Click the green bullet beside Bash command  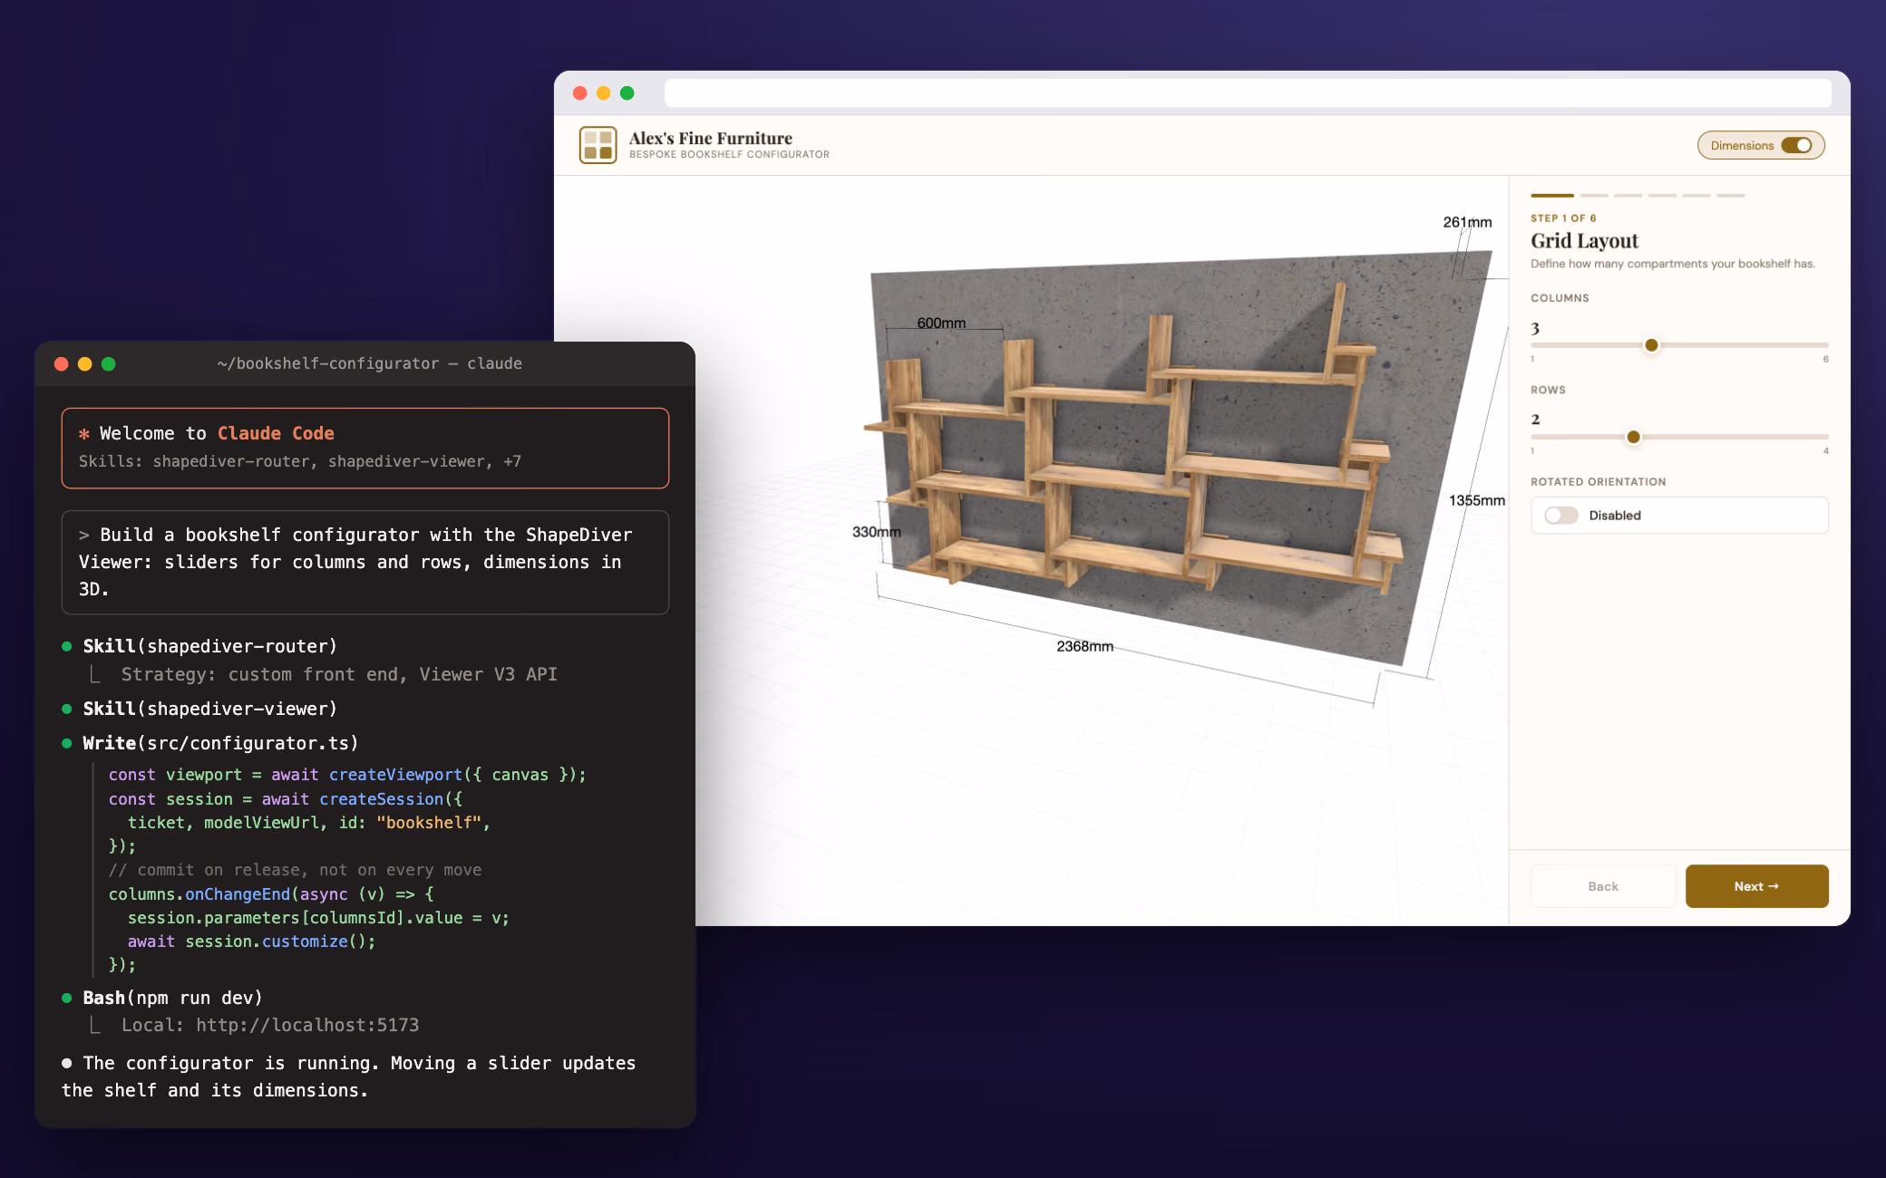point(67,998)
